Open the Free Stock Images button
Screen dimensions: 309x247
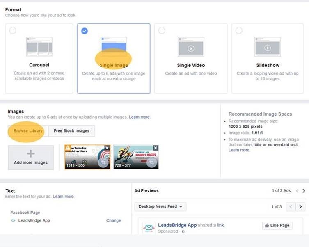[x=72, y=131]
